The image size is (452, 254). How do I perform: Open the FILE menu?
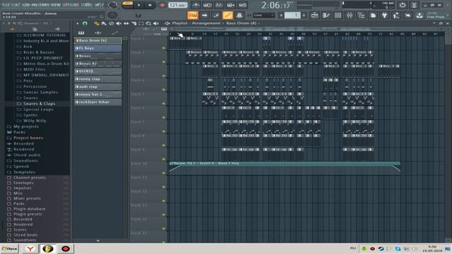tap(6, 5)
